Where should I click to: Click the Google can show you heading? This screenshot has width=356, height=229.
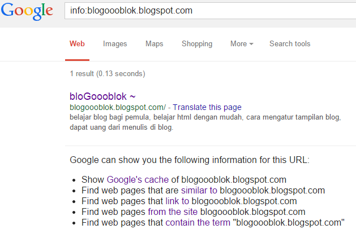pyautogui.click(x=190, y=160)
